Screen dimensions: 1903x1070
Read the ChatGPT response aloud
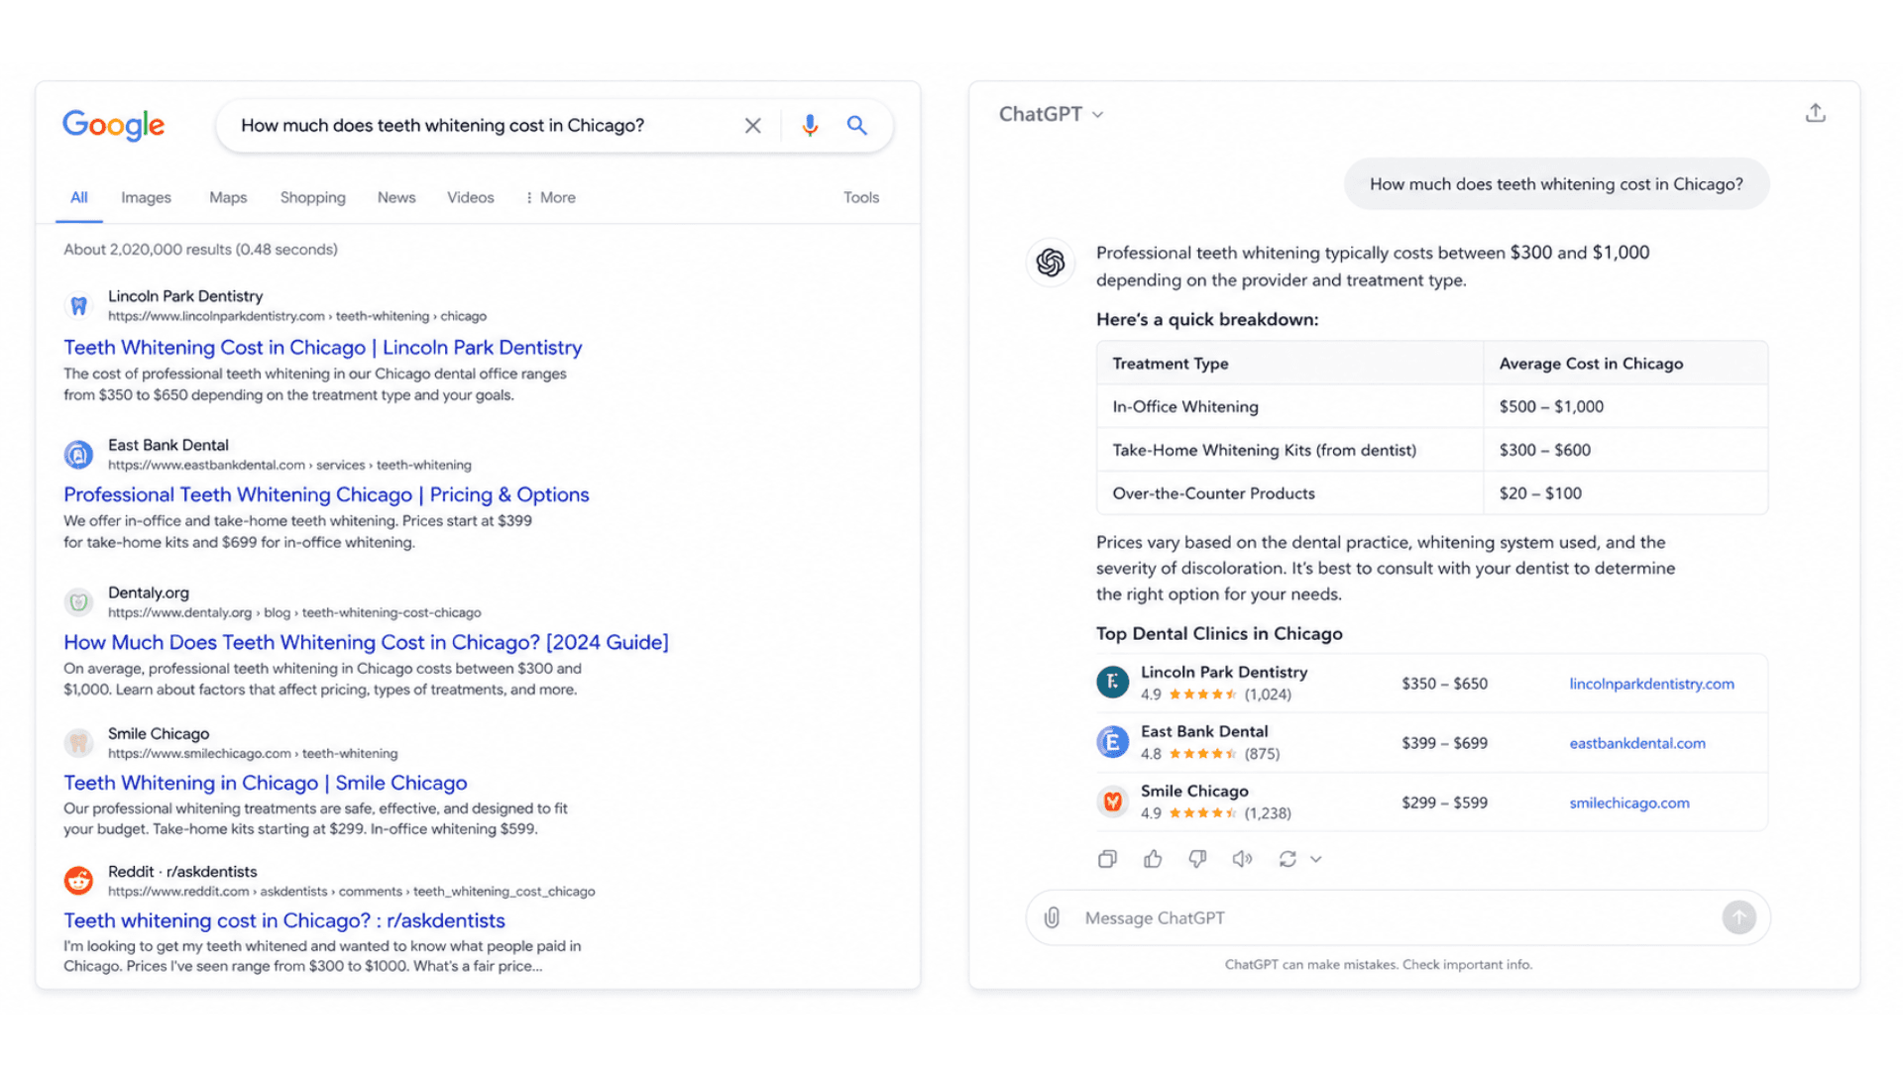pos(1242,859)
